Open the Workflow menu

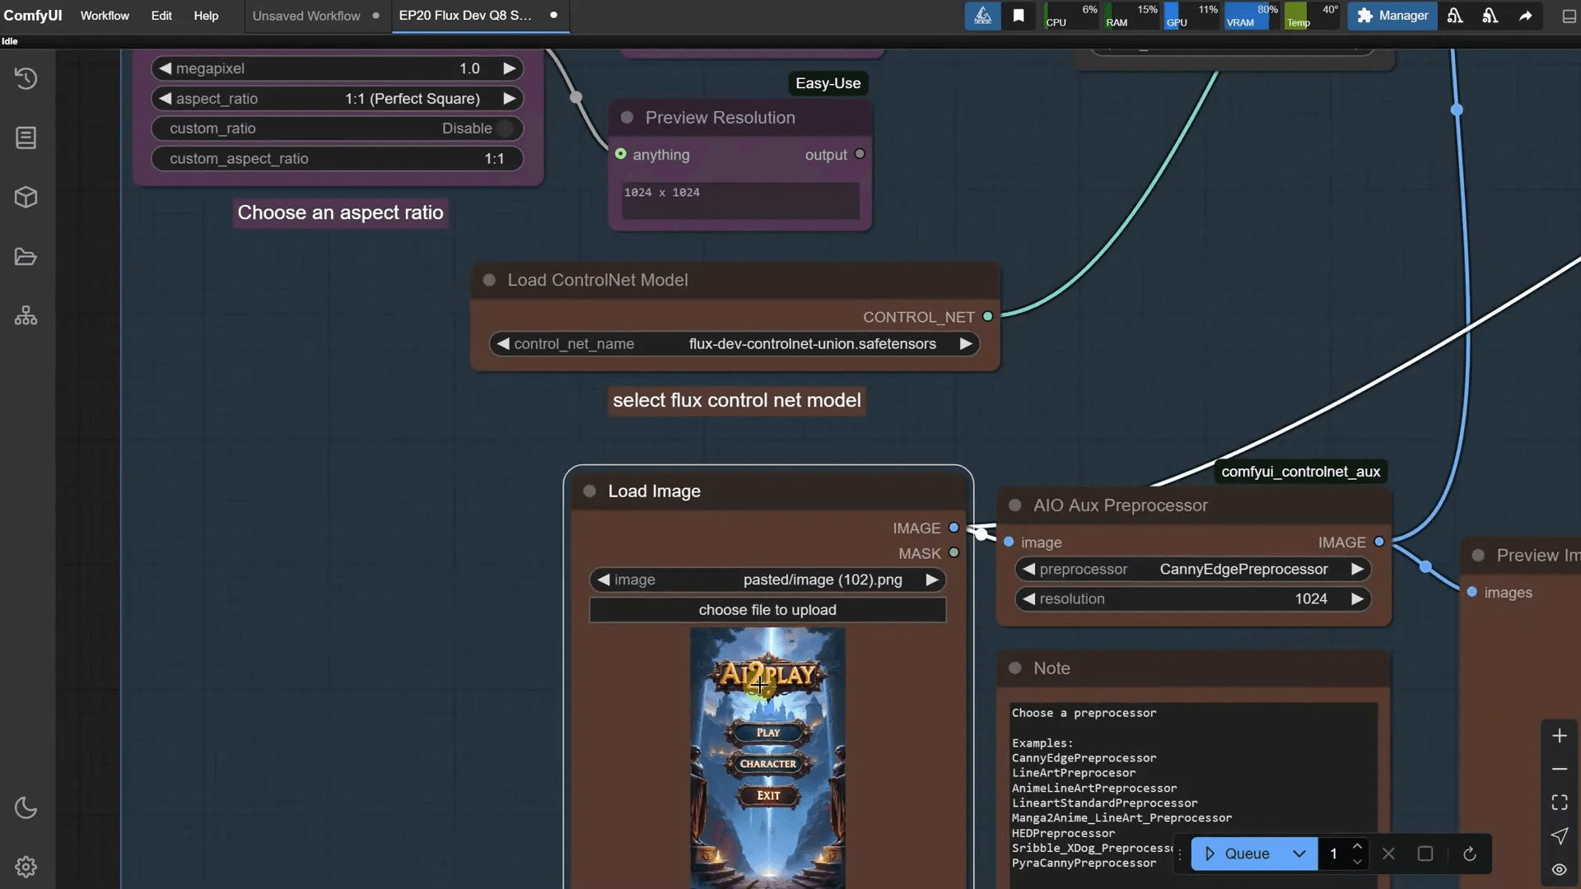point(105,16)
